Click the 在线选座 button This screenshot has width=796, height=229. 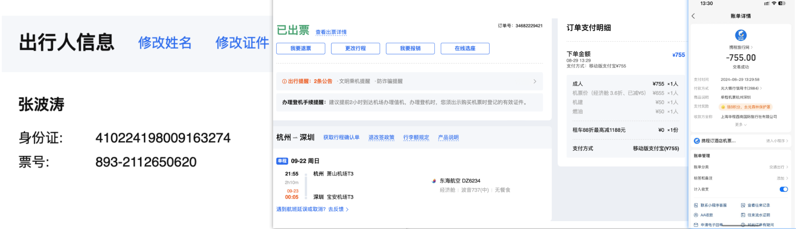465,49
